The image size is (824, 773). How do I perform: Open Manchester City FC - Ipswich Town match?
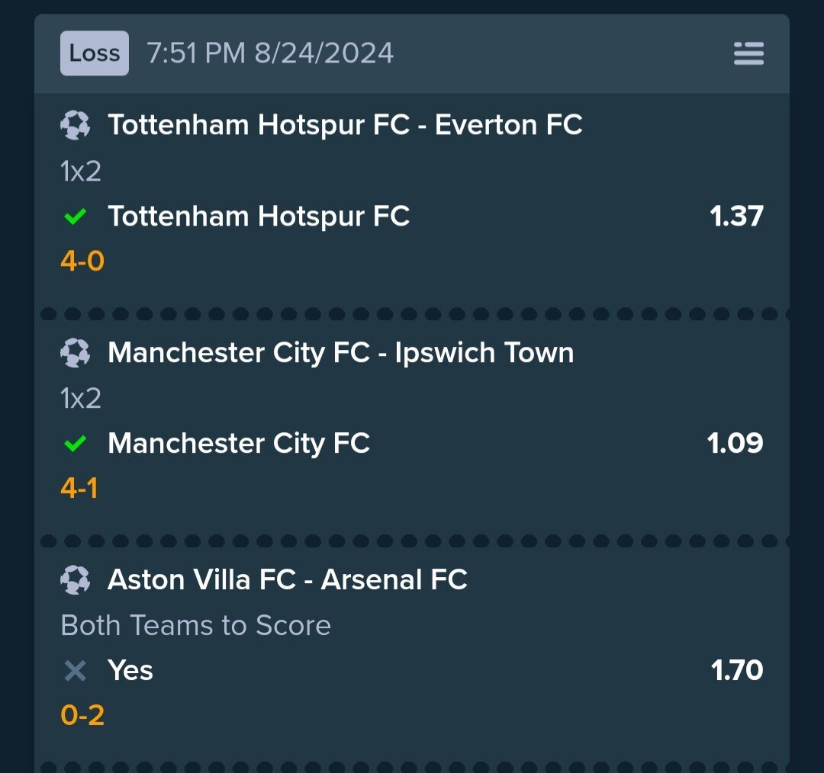(340, 352)
